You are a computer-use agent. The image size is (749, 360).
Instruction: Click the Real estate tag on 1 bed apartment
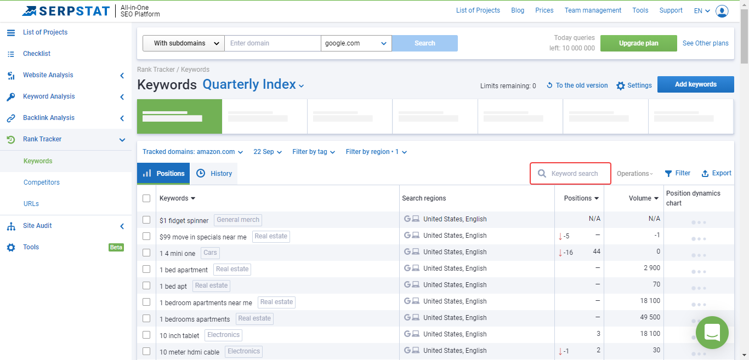tap(232, 269)
